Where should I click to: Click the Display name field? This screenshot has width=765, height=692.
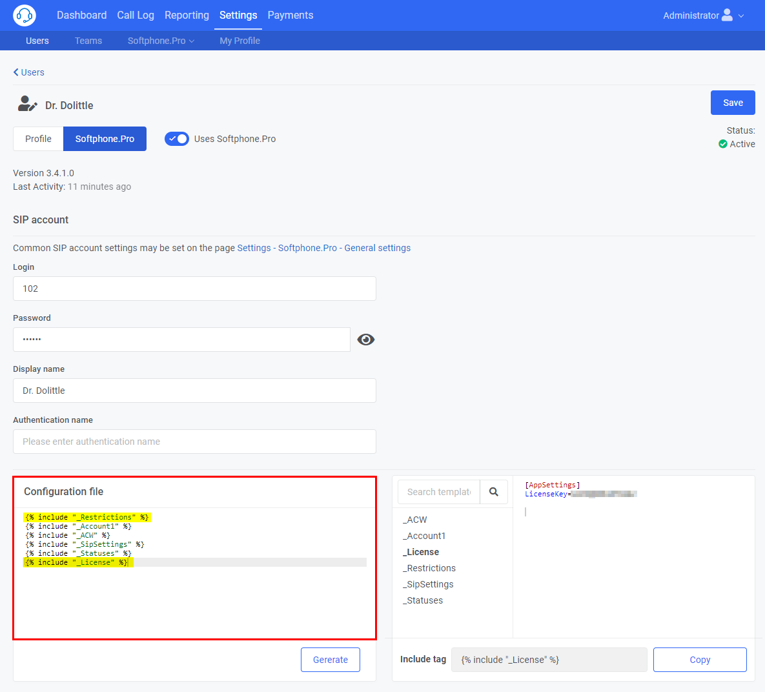pos(195,391)
